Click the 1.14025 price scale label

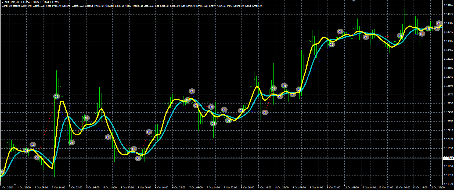coord(449,14)
